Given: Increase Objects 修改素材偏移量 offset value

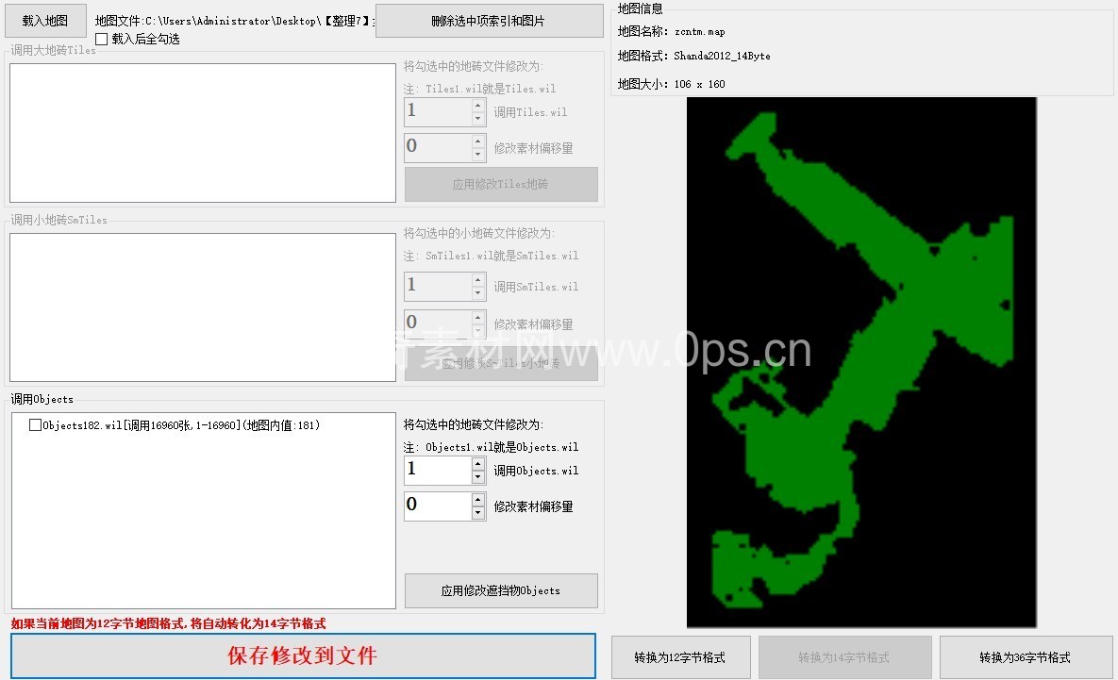Looking at the screenshot, I should click(478, 500).
